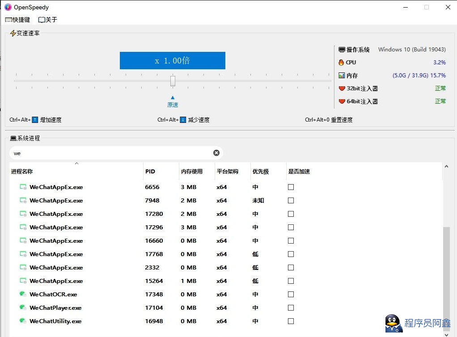The image size is (457, 337).
Task: Tick the acceleration checkbox for WeChatOCR.exe
Action: pyautogui.click(x=291, y=294)
